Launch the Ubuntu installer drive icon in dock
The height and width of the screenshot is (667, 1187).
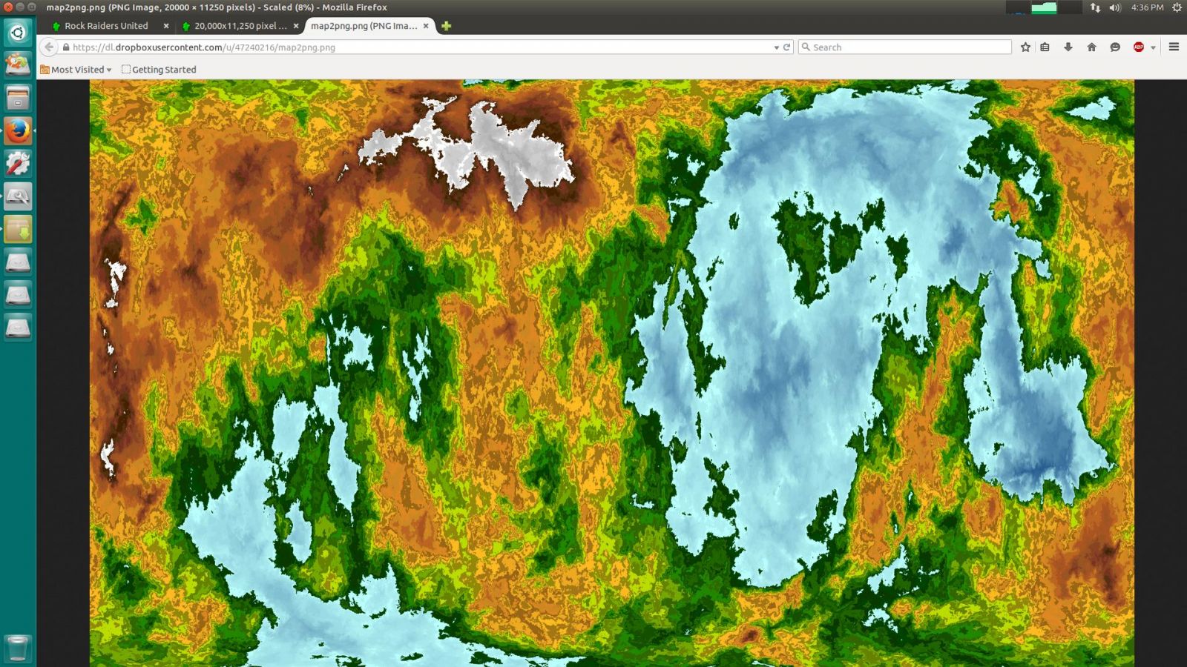click(x=18, y=65)
